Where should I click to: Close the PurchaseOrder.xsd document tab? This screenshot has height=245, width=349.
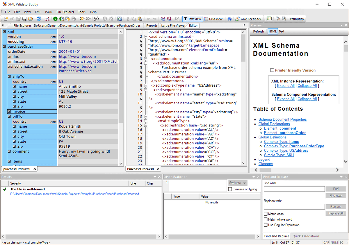click(x=158, y=169)
